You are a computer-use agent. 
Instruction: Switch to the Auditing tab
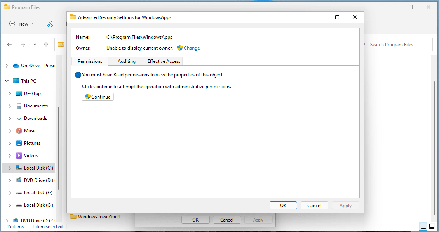(127, 61)
